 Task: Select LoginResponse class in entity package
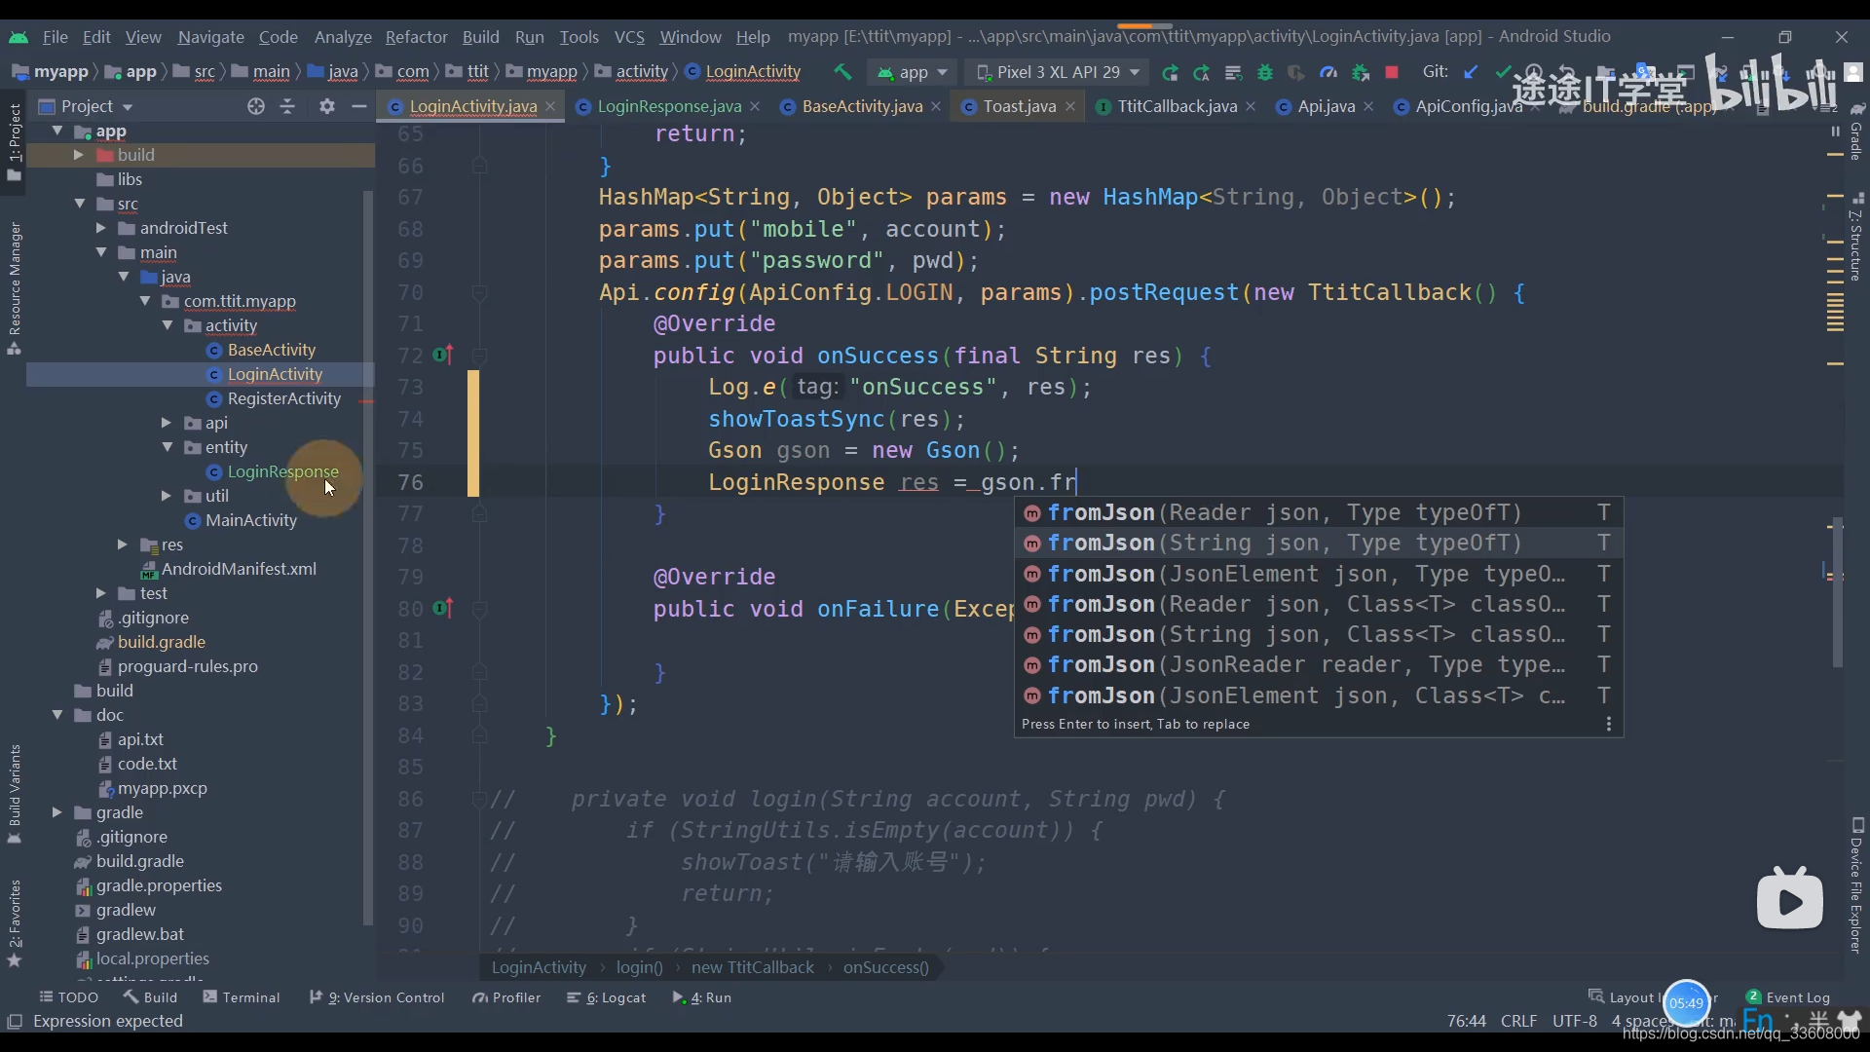[x=282, y=471]
